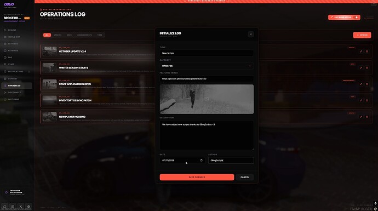Open the Staff Applications Open thumbnail
This screenshot has height=211, width=378.
[50, 84]
